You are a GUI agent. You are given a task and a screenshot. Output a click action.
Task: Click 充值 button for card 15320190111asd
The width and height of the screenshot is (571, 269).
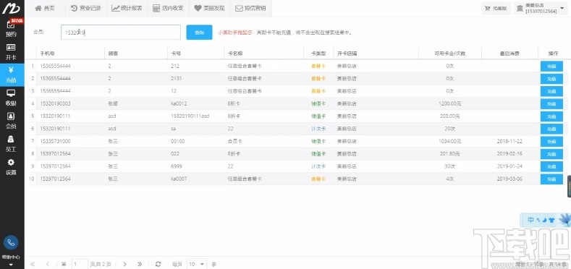point(551,116)
